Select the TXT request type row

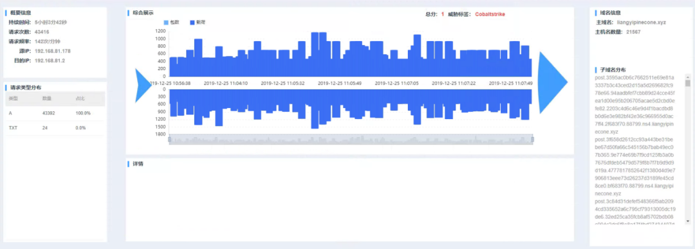pyautogui.click(x=55, y=128)
